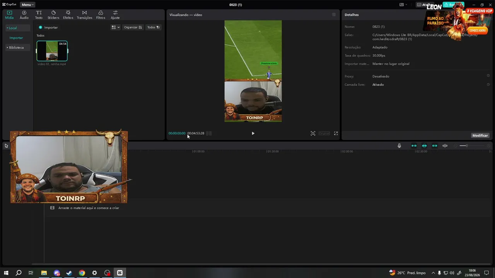
Task: Open Steam from the taskbar
Action: (69, 273)
